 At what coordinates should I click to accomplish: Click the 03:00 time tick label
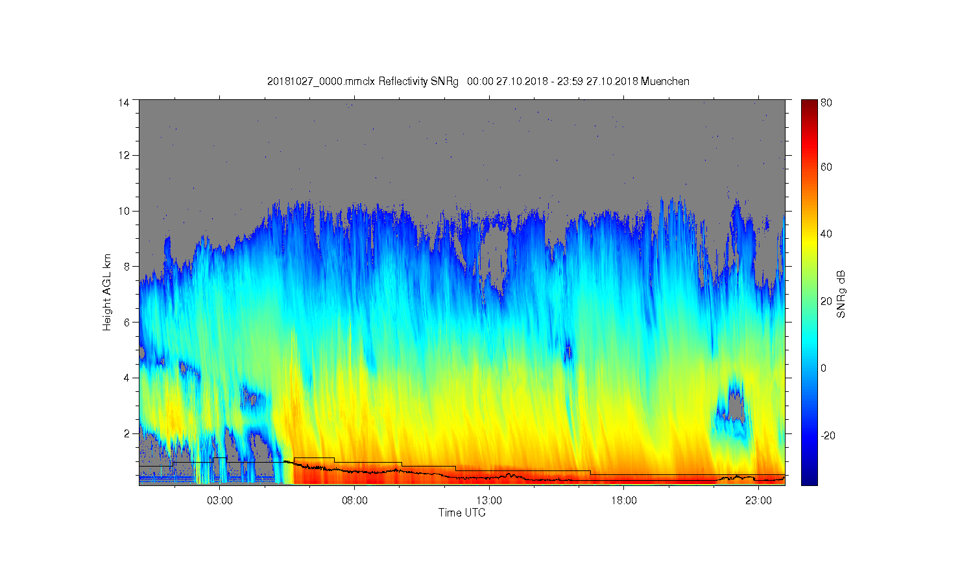coord(220,501)
